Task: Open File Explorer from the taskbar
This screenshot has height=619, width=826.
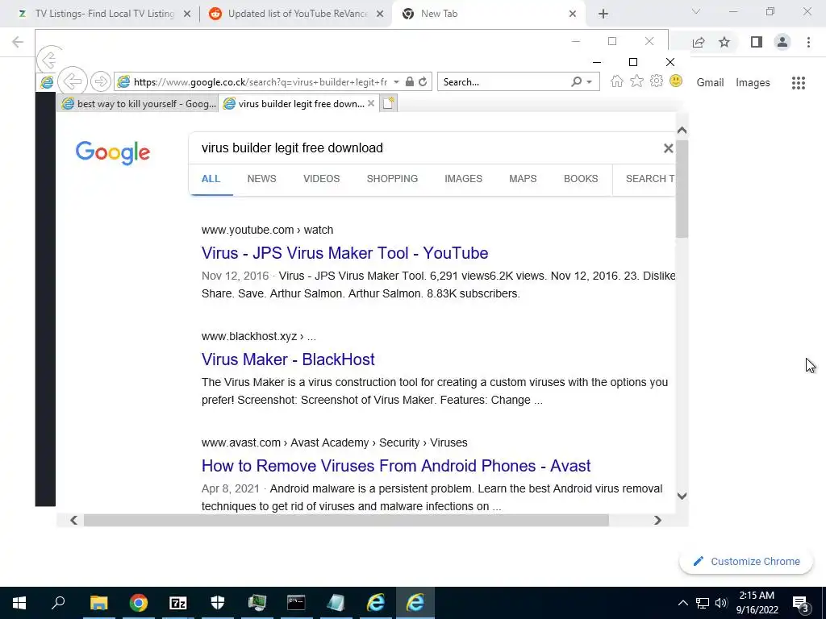Action: (98, 603)
